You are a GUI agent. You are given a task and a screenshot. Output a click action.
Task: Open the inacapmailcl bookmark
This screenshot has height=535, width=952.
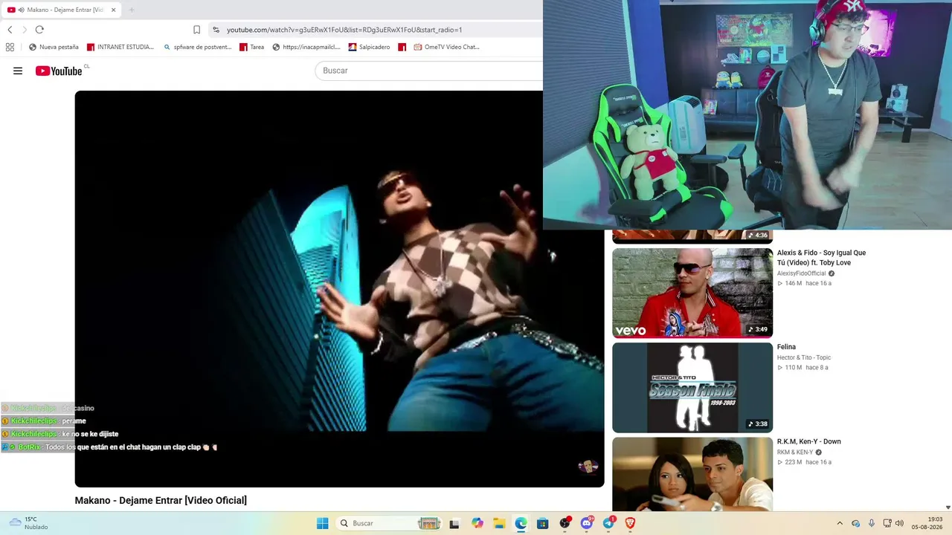tap(306, 47)
